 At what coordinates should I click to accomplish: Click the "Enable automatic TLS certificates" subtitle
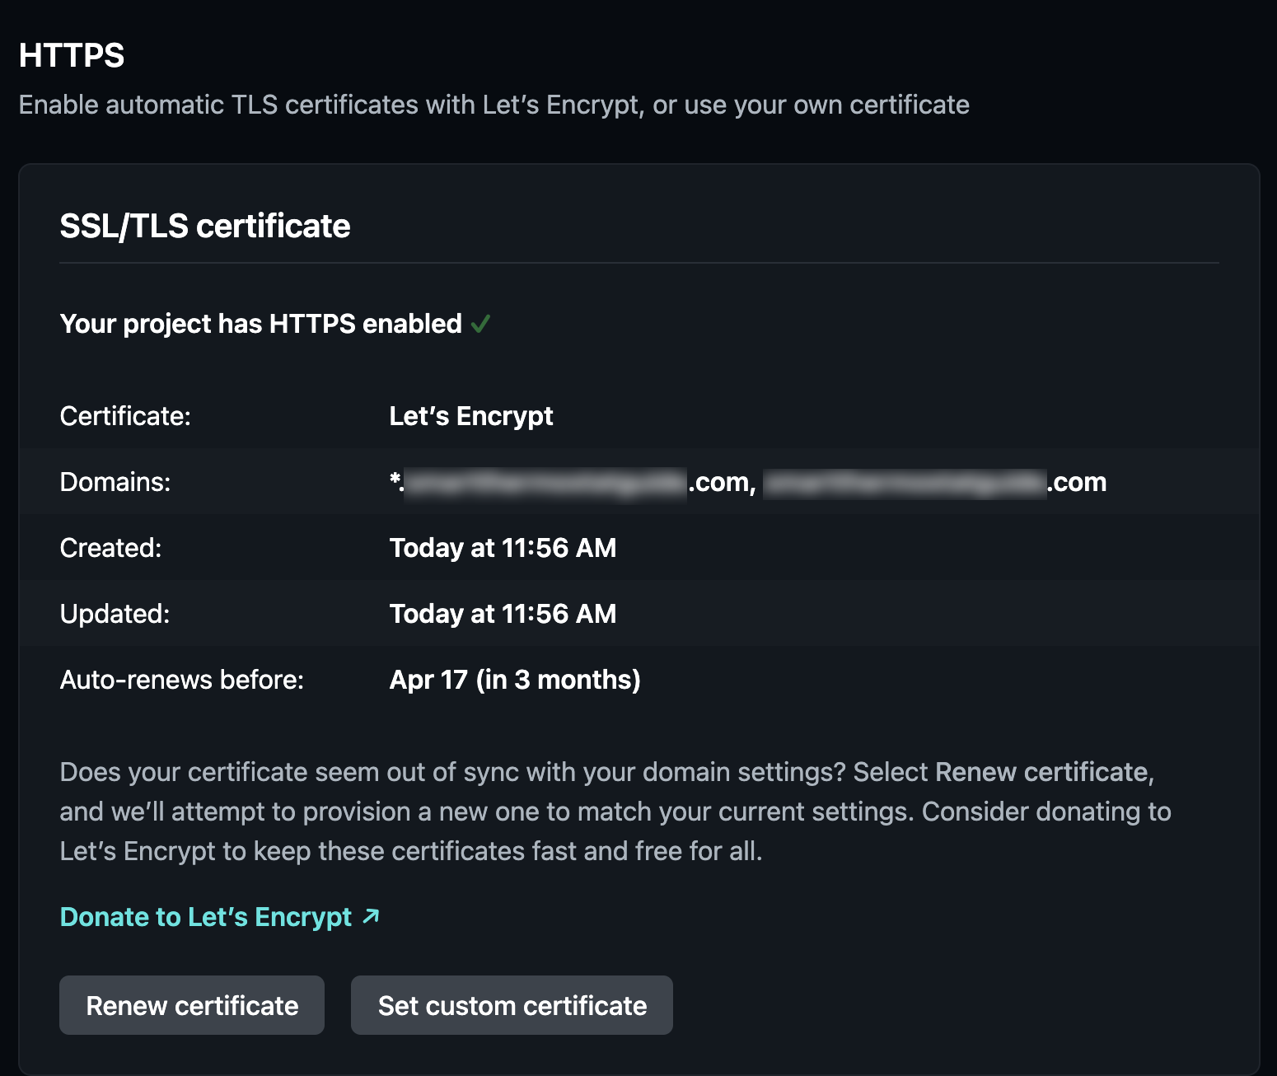pos(493,105)
